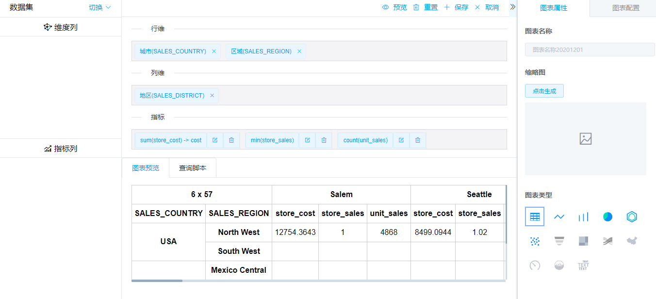Click the horizontal scrollbar under the preview table
This screenshot has width=656, height=299.
point(157,281)
